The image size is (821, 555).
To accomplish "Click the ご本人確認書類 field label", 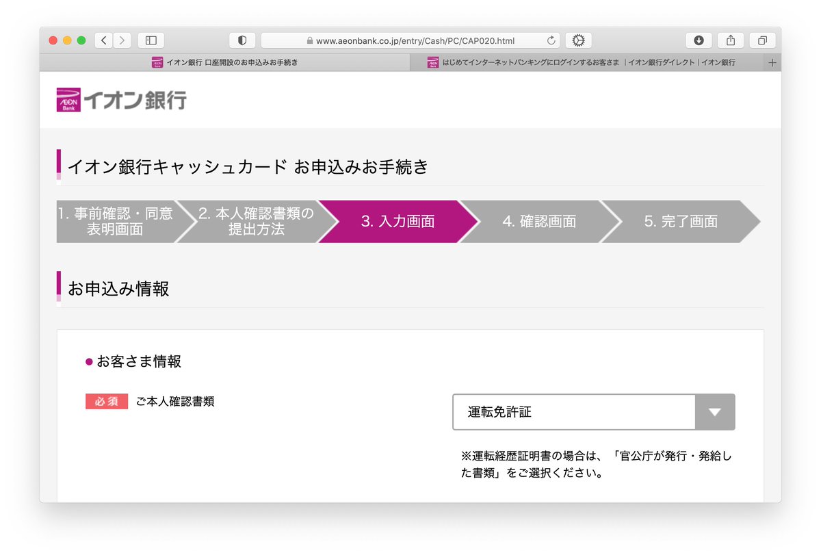I will [x=175, y=402].
